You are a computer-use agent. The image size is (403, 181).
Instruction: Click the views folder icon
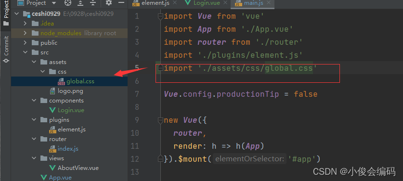pyautogui.click(x=44, y=158)
